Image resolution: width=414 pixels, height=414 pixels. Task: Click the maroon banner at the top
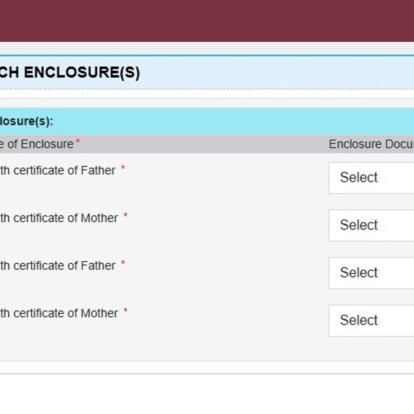[207, 21]
